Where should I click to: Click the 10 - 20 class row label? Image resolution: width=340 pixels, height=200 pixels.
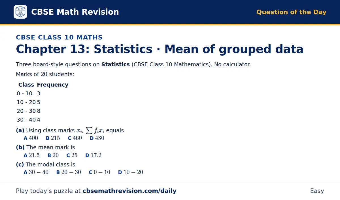pos(26,102)
